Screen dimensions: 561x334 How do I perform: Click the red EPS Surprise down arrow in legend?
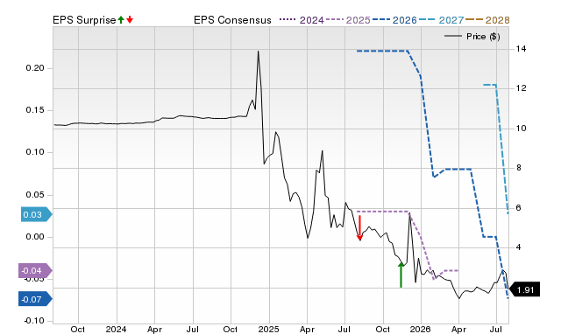click(x=130, y=20)
